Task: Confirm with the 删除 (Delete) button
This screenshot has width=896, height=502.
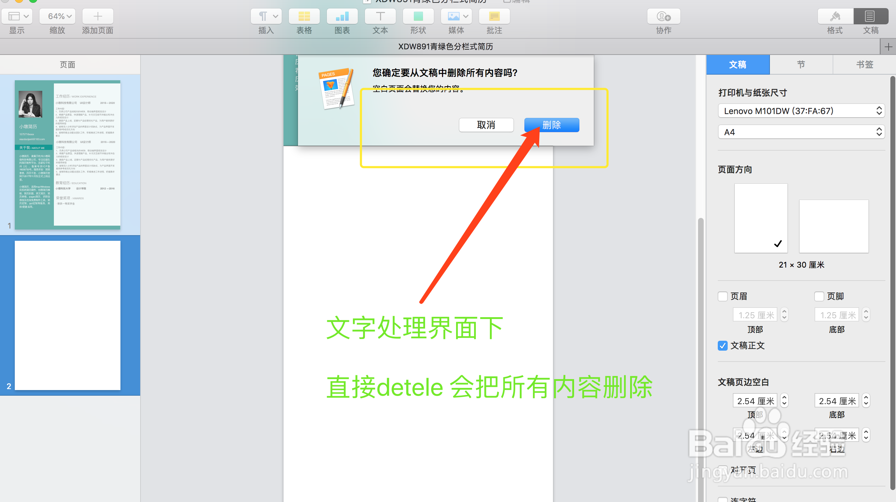Action: point(551,125)
